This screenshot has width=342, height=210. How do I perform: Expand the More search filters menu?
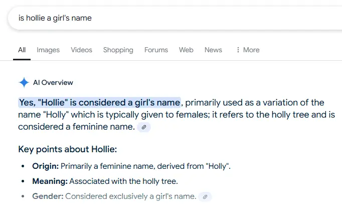coord(247,50)
